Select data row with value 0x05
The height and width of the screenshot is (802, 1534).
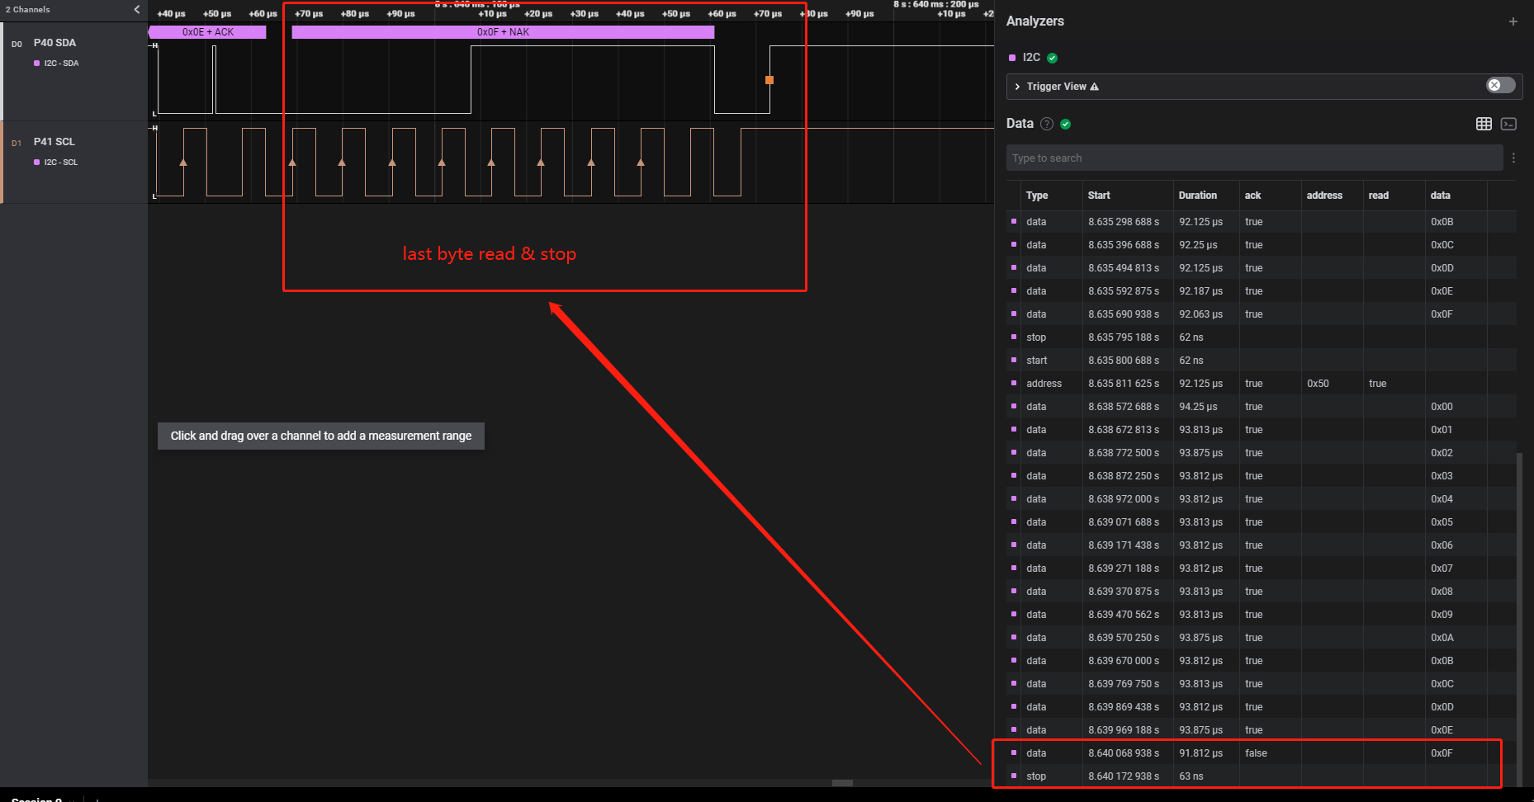(1262, 522)
